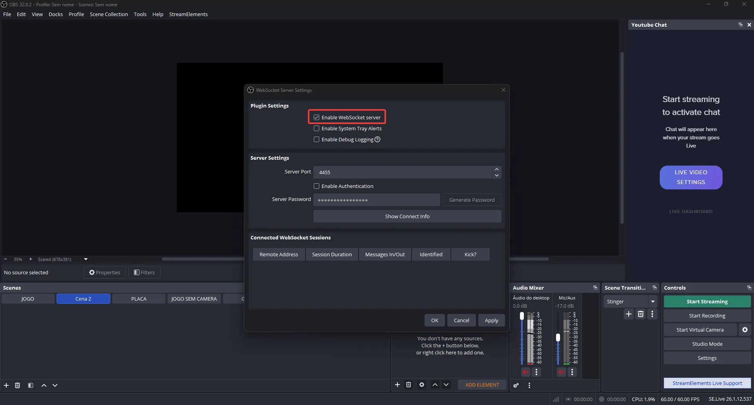This screenshot has width=754, height=405.
Task: Uncheck Enable WebSocket server
Action: tap(317, 117)
